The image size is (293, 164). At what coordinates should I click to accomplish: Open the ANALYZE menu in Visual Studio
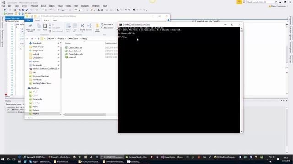pyautogui.click(x=85, y=6)
